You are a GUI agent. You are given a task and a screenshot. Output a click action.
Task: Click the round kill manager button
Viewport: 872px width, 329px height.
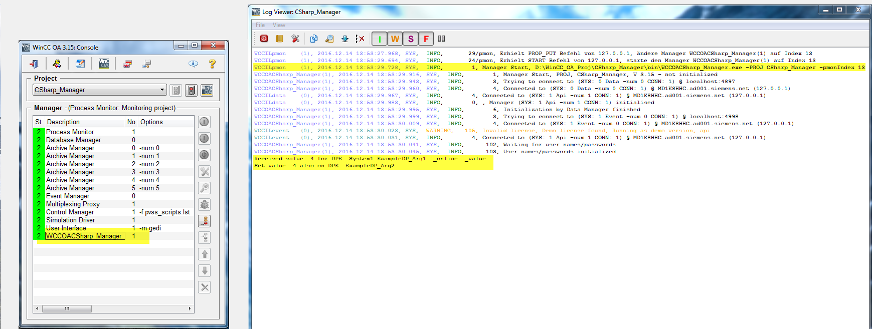204,155
